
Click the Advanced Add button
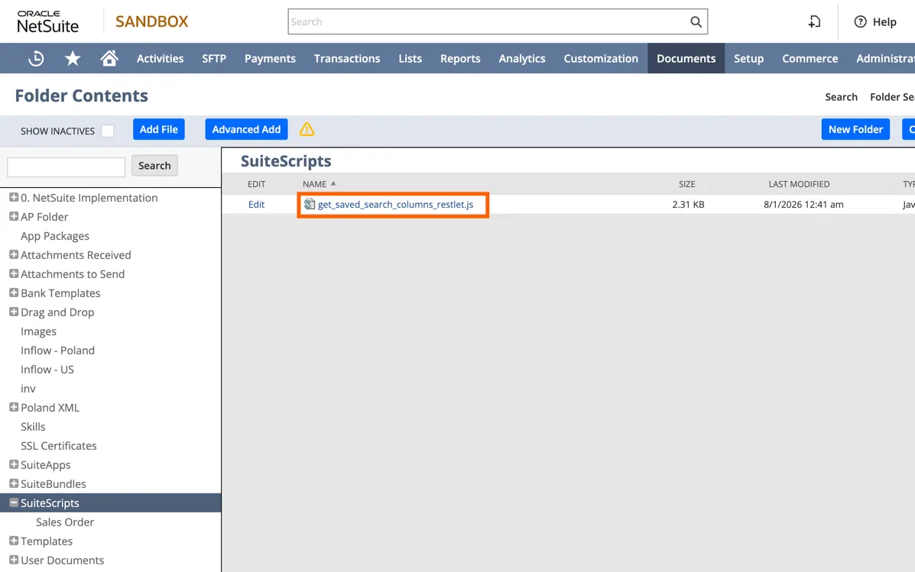pos(246,129)
